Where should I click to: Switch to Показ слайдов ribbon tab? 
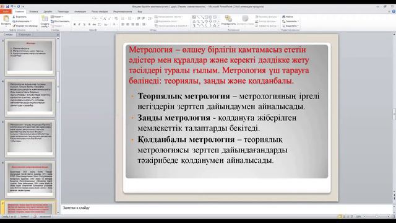coord(100,12)
